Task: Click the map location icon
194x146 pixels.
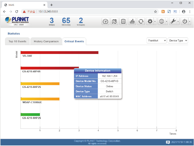Action: [x=114, y=21]
